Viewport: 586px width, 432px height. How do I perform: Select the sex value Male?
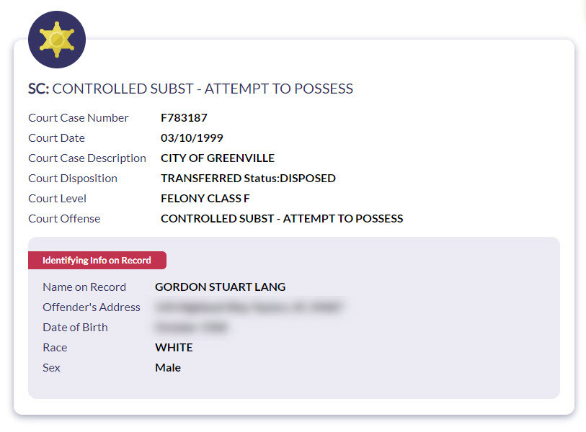pos(168,368)
